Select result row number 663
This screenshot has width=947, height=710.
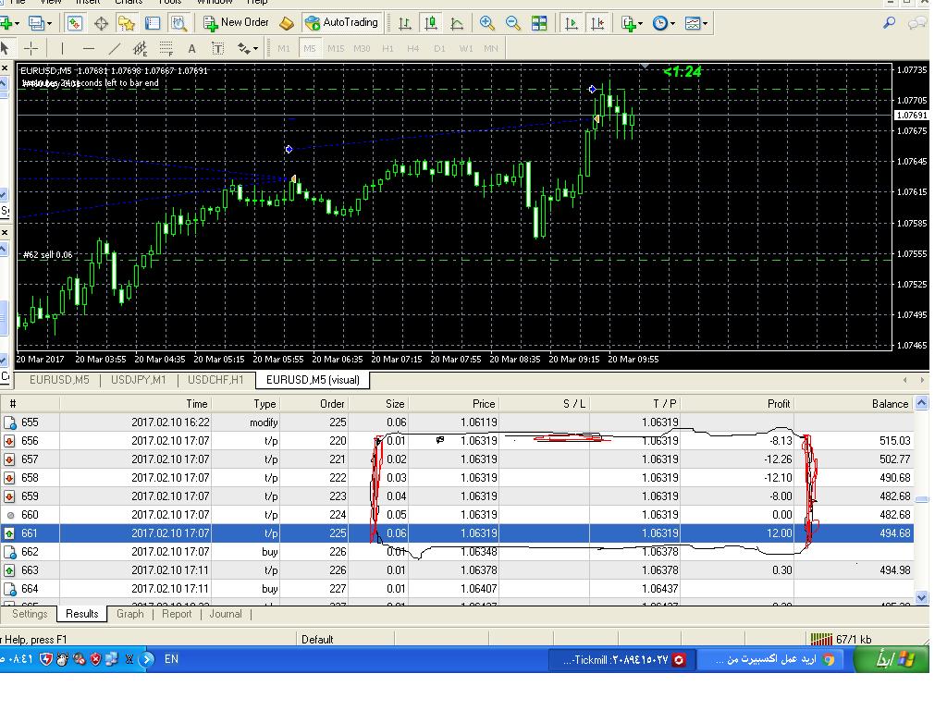coord(457,570)
